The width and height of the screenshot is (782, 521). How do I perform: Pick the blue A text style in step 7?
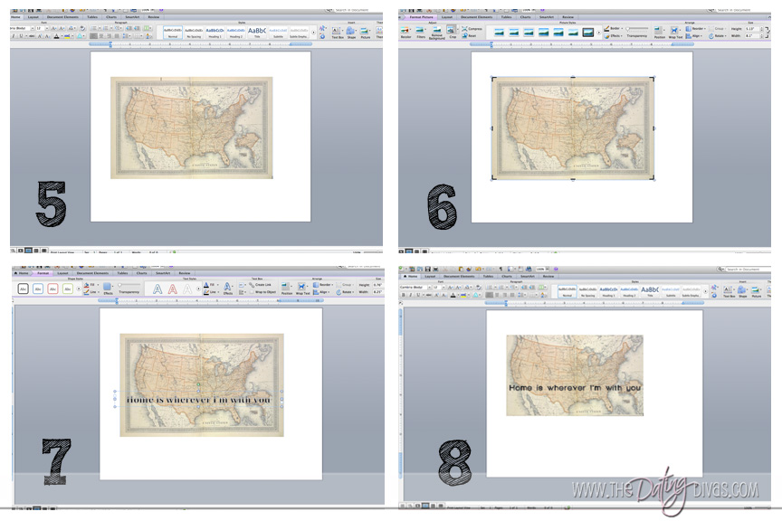pos(157,289)
